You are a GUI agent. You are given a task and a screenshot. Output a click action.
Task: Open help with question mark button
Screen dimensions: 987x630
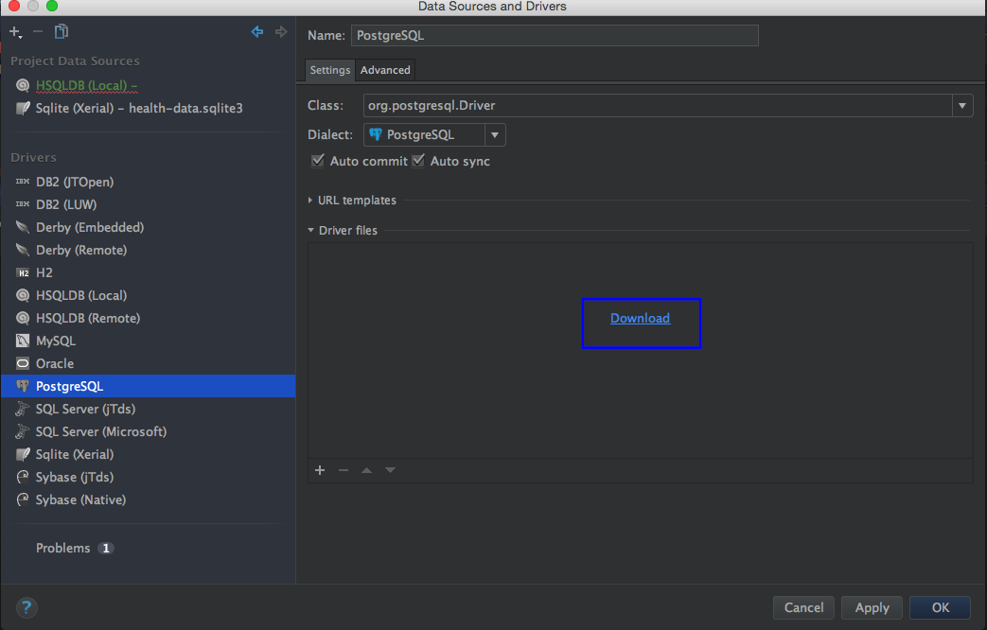(26, 607)
